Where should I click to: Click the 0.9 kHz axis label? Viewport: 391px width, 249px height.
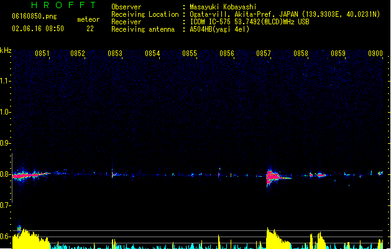tap(5, 143)
